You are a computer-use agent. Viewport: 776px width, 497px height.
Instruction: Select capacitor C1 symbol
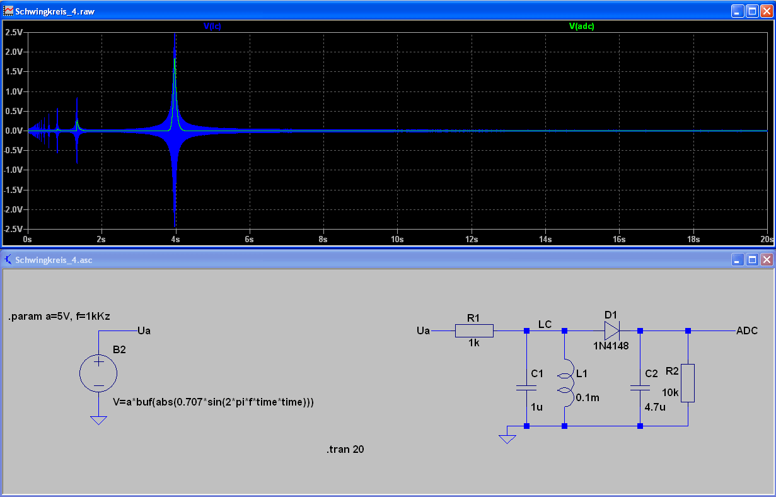(526, 387)
